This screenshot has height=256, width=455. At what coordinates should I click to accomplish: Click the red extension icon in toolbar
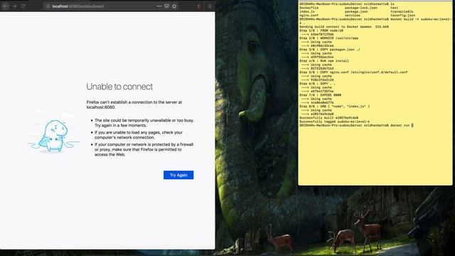[199, 6]
